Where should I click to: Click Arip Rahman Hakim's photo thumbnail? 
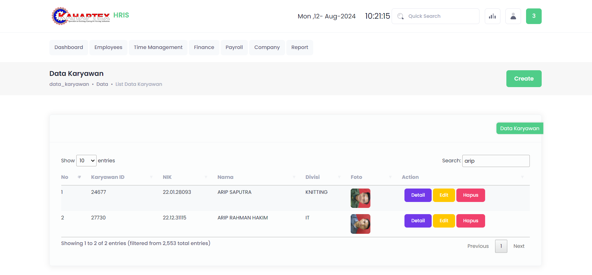(x=360, y=224)
